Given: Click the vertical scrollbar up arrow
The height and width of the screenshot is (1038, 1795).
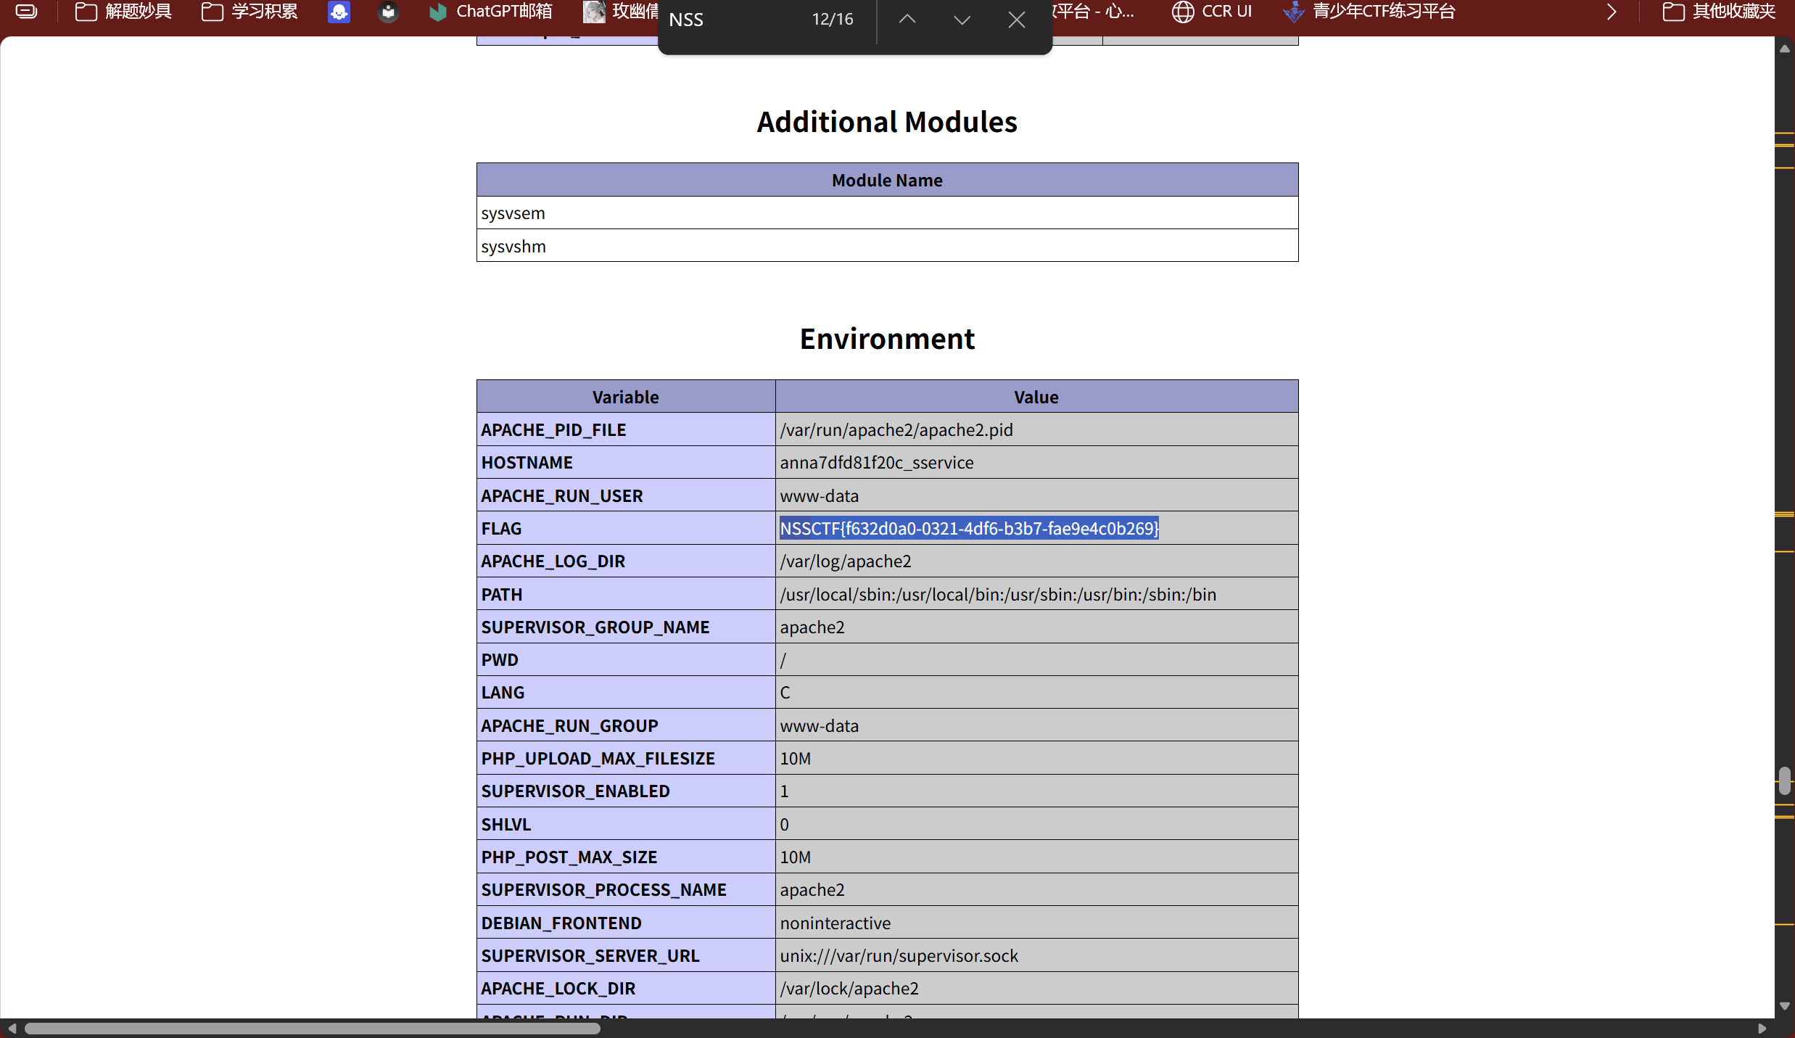Looking at the screenshot, I should pyautogui.click(x=1784, y=49).
